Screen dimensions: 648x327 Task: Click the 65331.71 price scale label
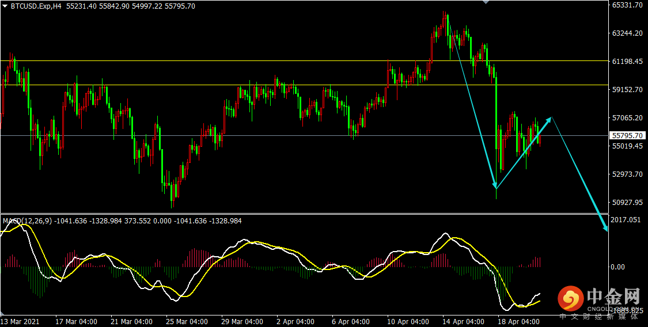[628, 5]
